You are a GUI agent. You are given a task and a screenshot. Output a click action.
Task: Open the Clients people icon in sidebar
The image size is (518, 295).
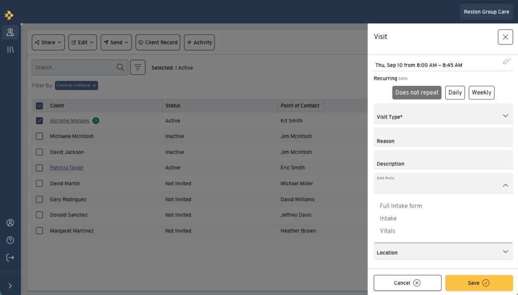(10, 32)
